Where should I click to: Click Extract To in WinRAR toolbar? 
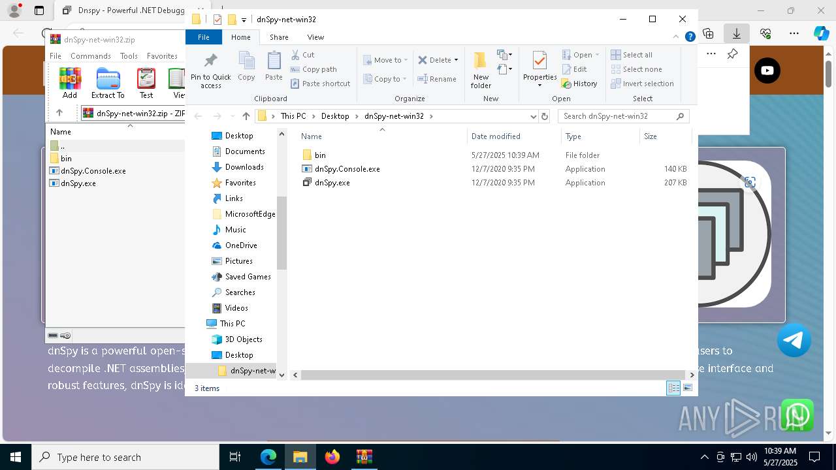[x=108, y=83]
